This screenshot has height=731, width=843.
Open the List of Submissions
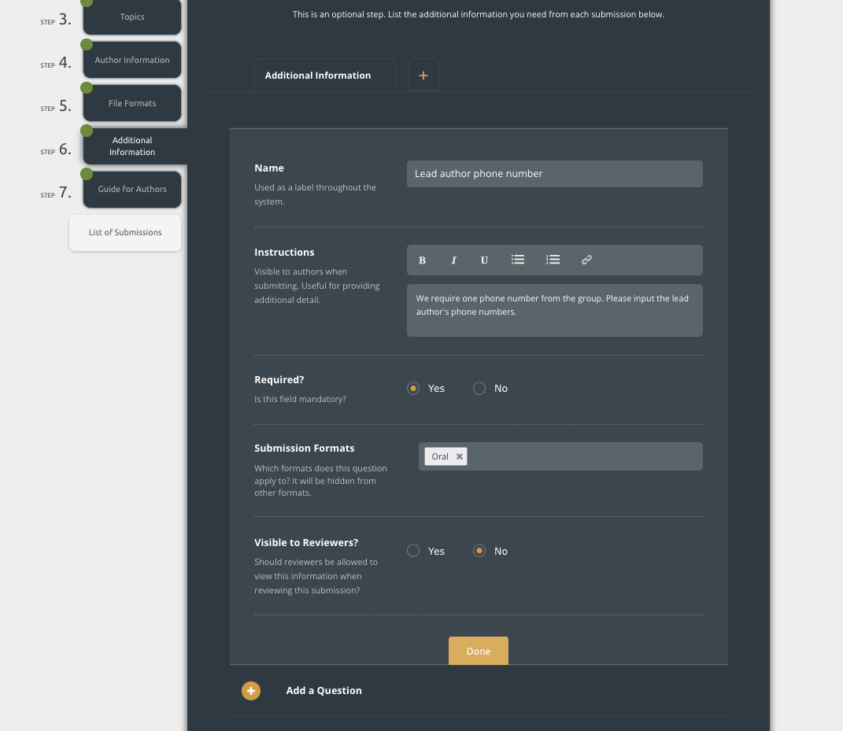(125, 233)
